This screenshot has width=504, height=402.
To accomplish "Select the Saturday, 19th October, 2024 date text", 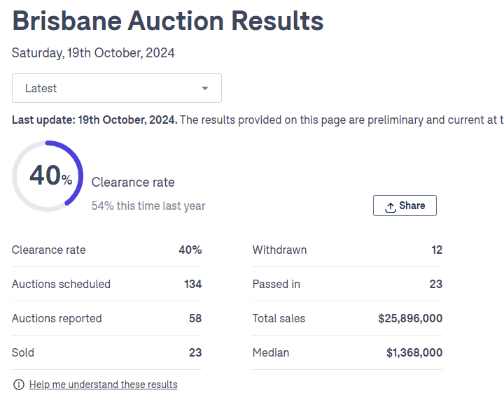I will click(x=93, y=53).
